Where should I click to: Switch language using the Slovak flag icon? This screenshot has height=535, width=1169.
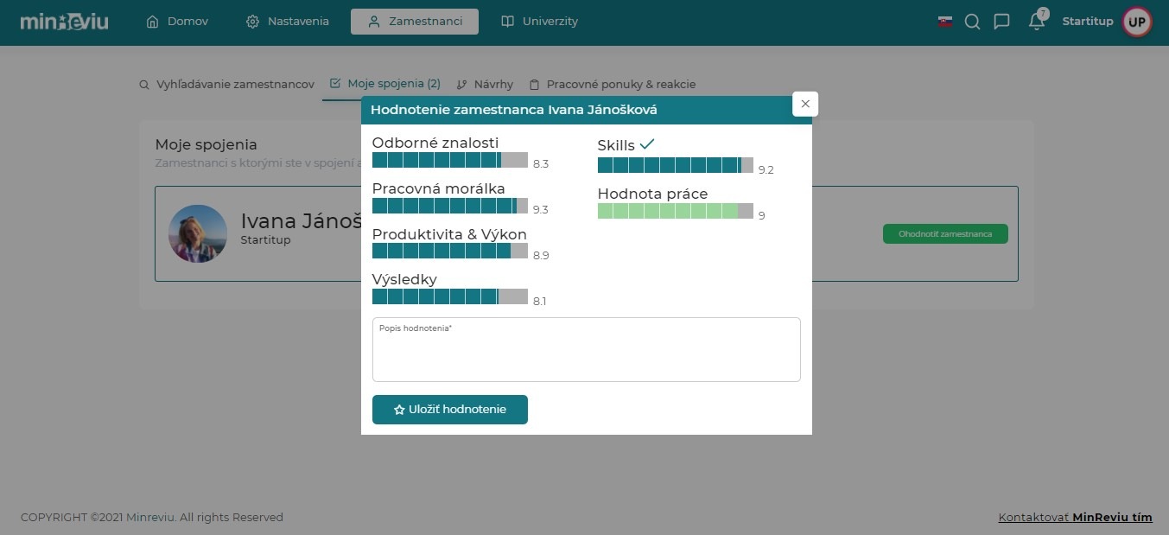tap(945, 22)
